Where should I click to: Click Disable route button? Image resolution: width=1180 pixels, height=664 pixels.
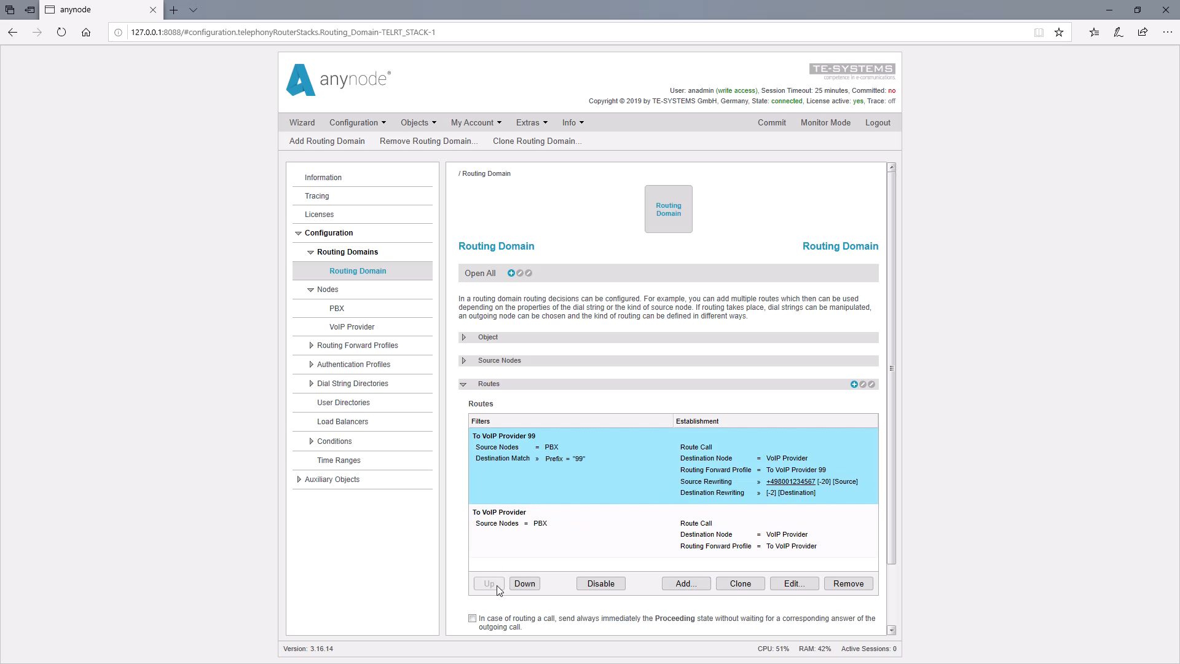pos(600,583)
